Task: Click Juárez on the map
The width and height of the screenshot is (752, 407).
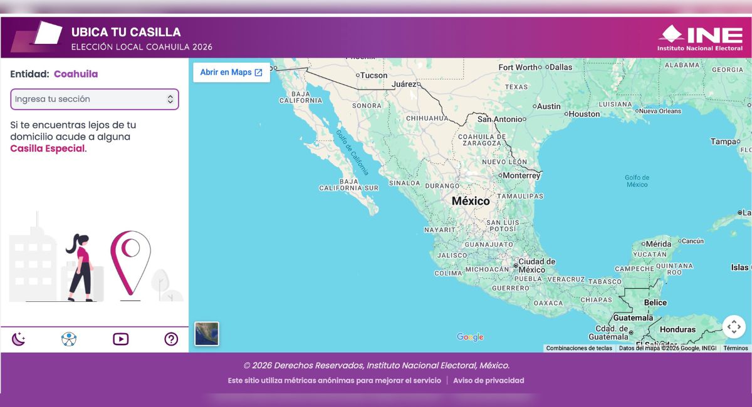Action: [405, 83]
